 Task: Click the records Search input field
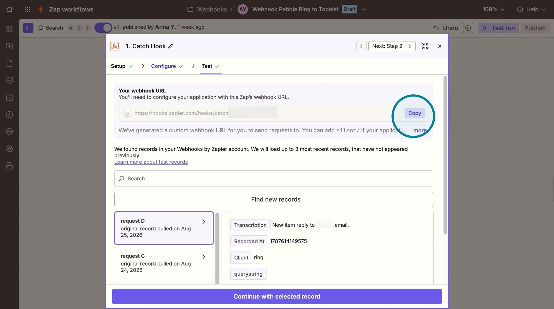click(x=274, y=178)
